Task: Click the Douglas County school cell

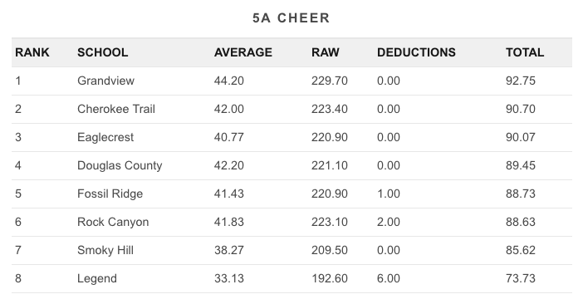Action: coord(120,165)
